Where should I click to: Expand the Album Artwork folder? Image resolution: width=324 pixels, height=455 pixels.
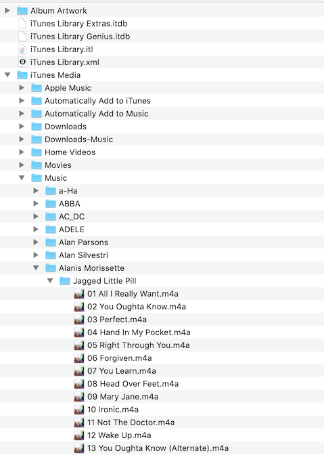coord(7,11)
